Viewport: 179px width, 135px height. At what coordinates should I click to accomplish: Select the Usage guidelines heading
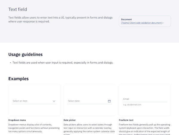click(25, 54)
